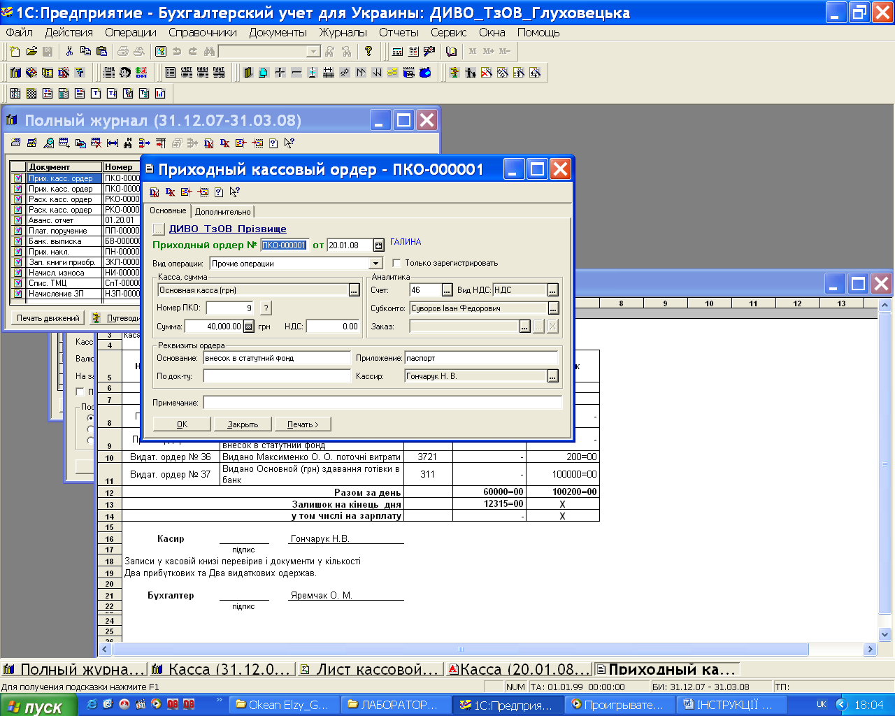The image size is (895, 716).
Task: Select the Основные tab
Action: click(x=168, y=210)
